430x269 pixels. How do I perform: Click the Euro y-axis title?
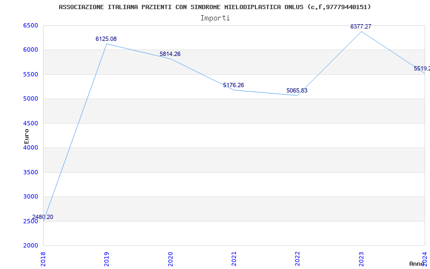click(26, 137)
